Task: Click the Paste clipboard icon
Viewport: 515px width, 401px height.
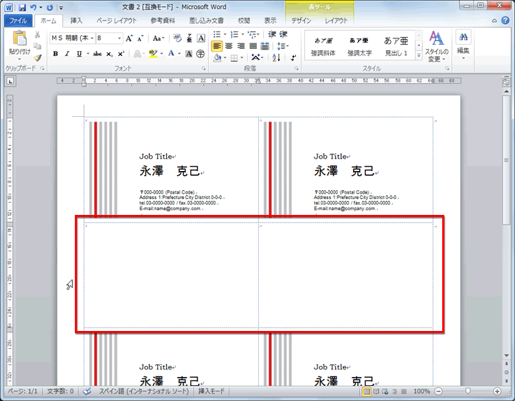Action: (19, 38)
